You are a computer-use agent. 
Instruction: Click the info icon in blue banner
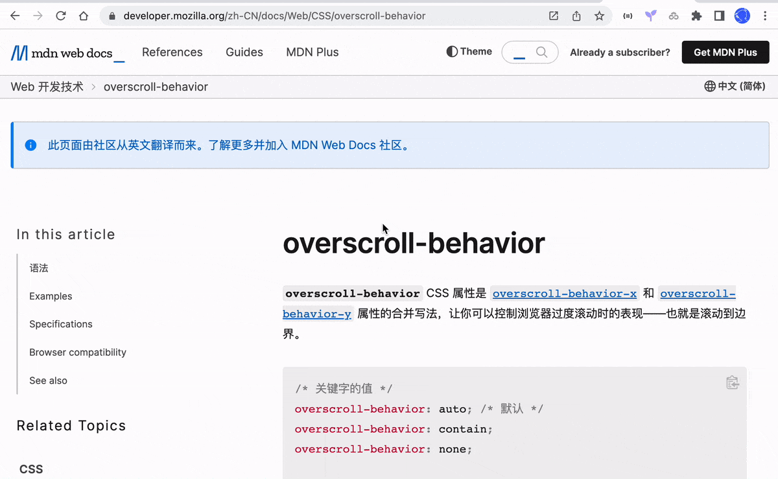pyautogui.click(x=30, y=145)
